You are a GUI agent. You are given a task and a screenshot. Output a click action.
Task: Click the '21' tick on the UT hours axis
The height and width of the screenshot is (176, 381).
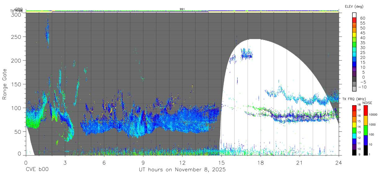pos(300,162)
